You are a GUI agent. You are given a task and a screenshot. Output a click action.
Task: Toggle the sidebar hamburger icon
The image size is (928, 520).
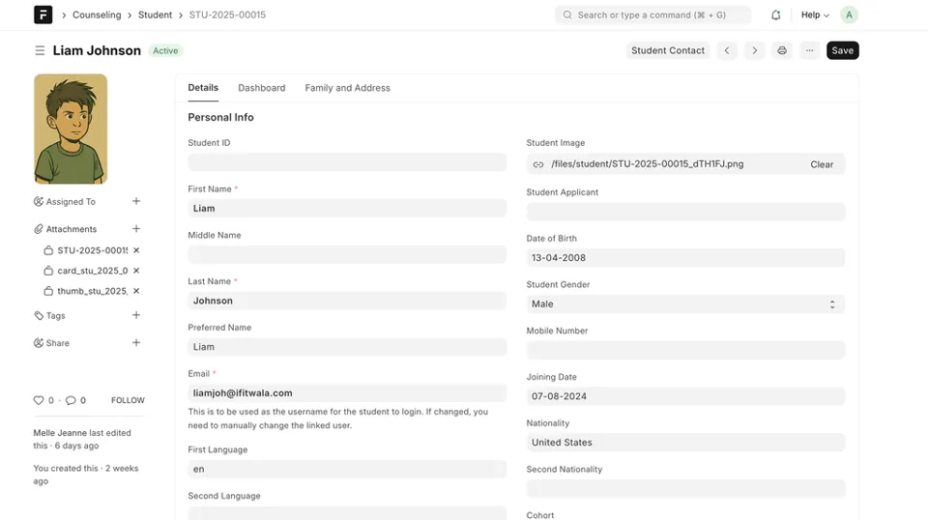coord(40,50)
